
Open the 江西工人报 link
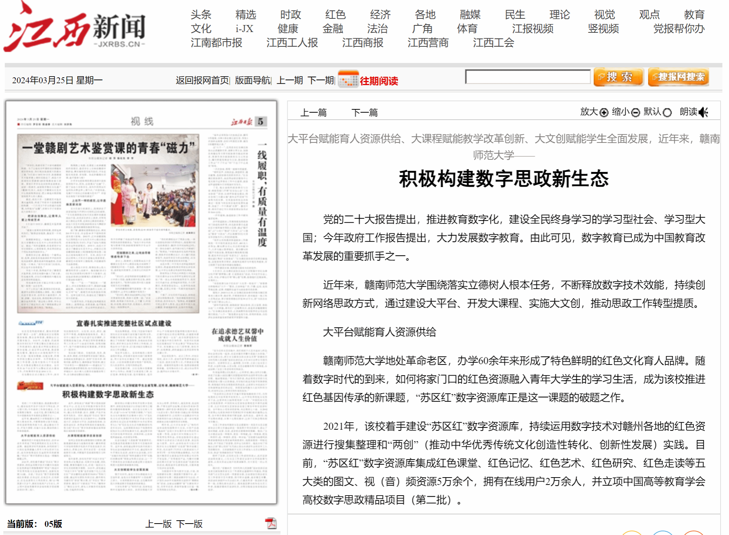point(292,43)
